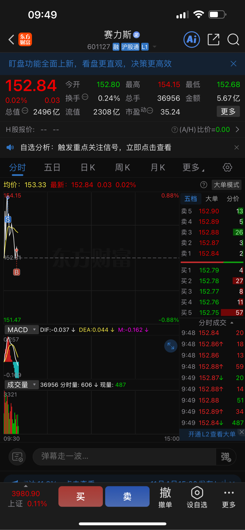Open the danmaku settings icon

[17, 457]
